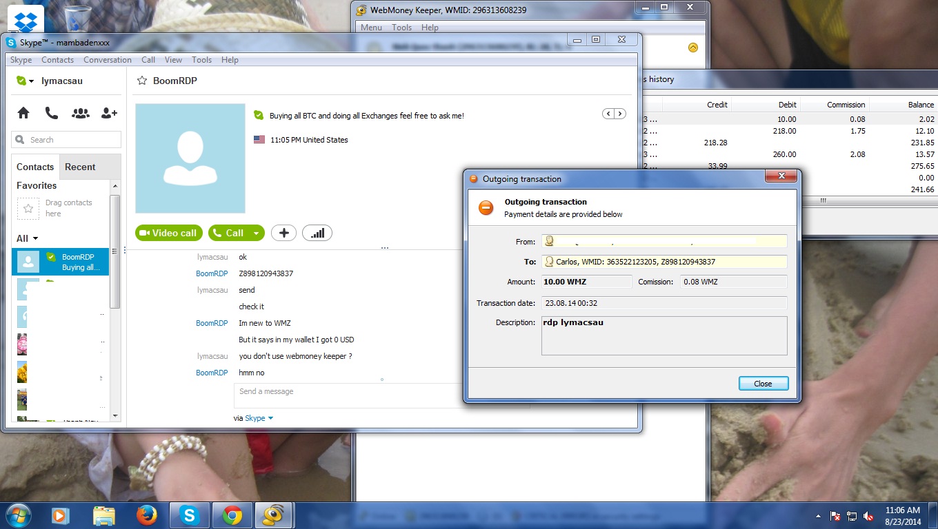
Task: Open Skype Home with the house icon
Action: click(23, 113)
